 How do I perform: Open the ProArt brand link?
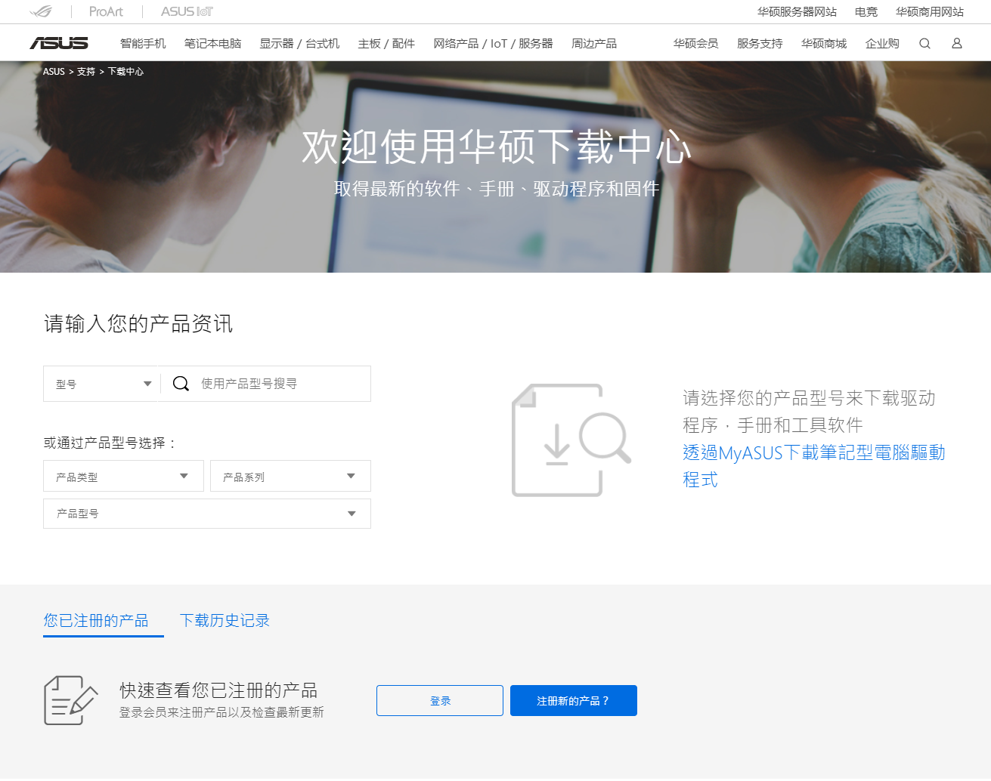[x=106, y=11]
